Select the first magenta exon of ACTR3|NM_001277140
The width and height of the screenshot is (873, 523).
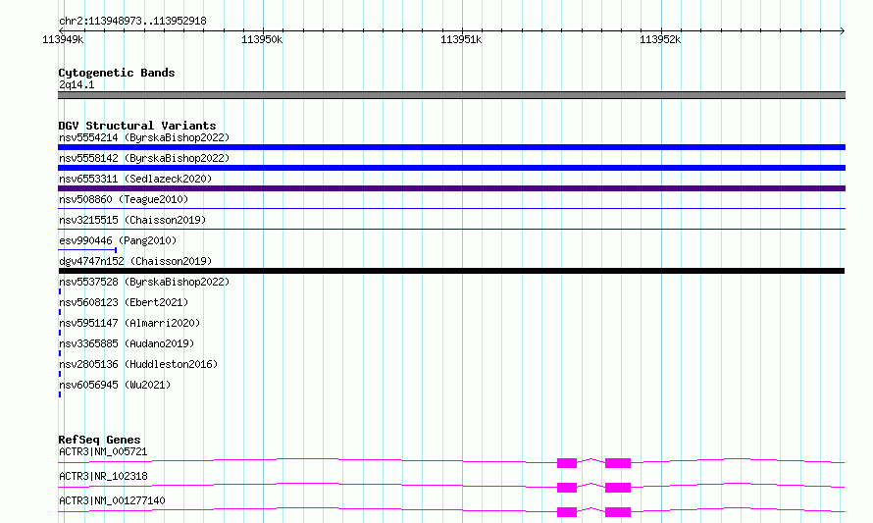[x=567, y=512]
